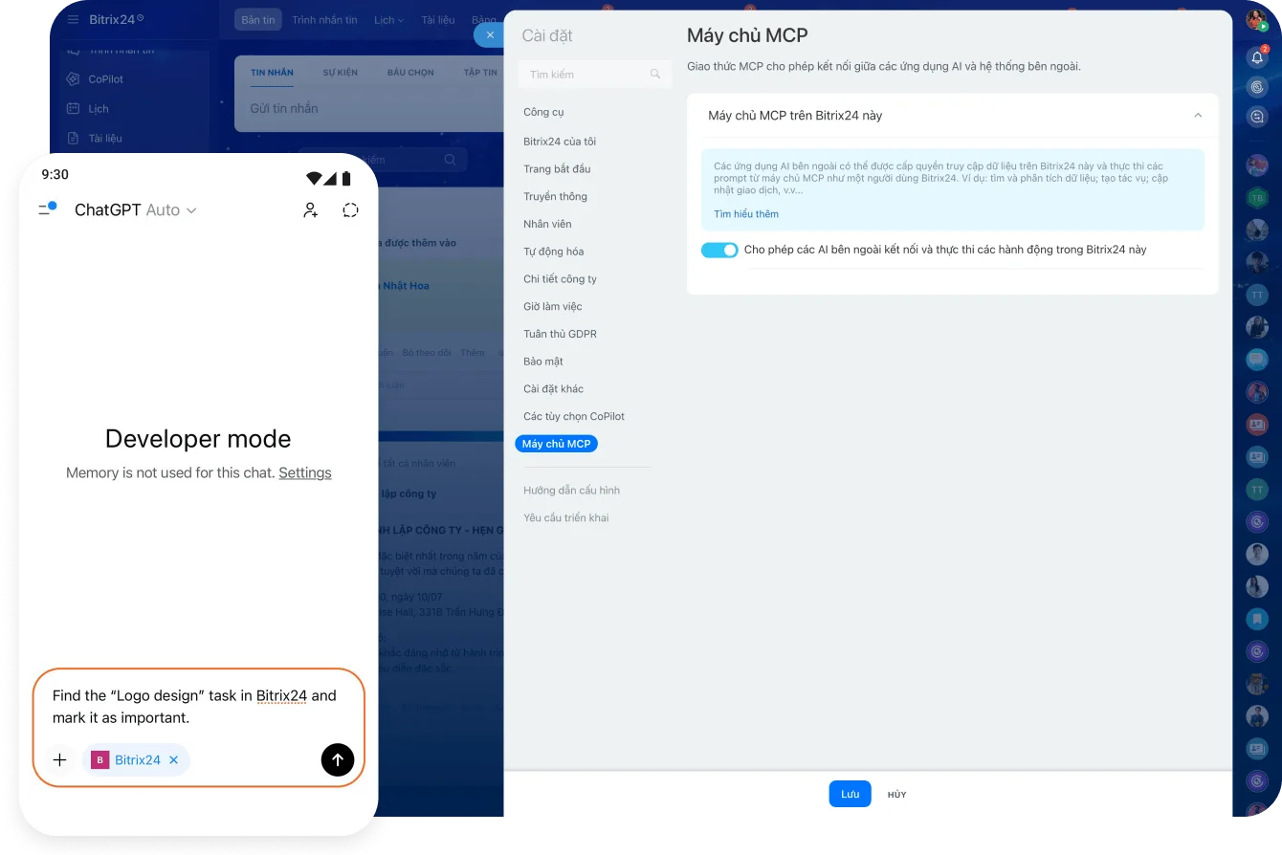Tap the plus attachment button in ChatGPT composer

tap(59, 759)
